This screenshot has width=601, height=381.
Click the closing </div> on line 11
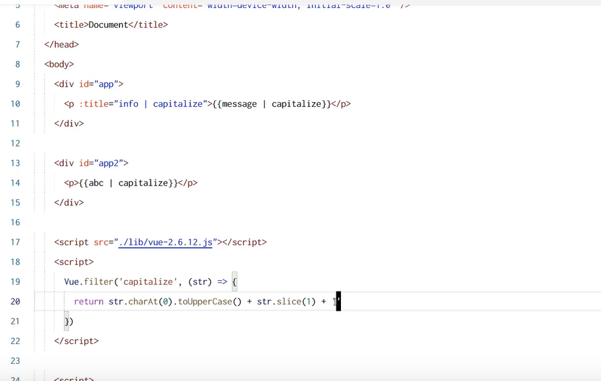69,124
